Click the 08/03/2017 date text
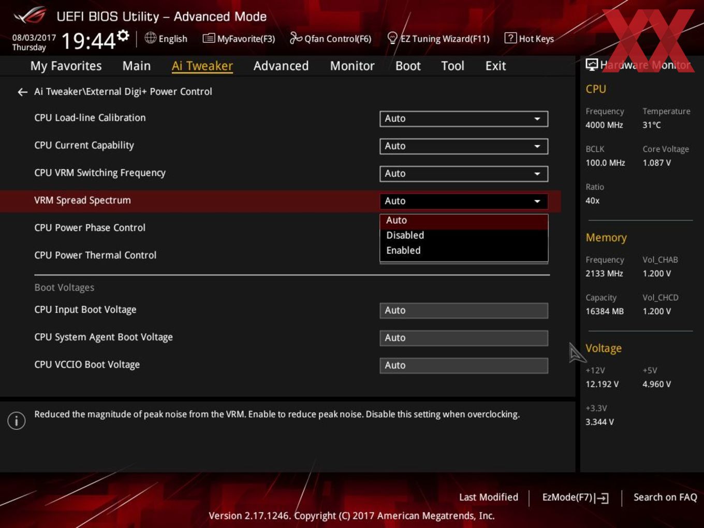 pos(34,38)
